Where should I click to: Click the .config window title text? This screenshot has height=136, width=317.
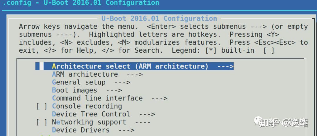[81, 3]
